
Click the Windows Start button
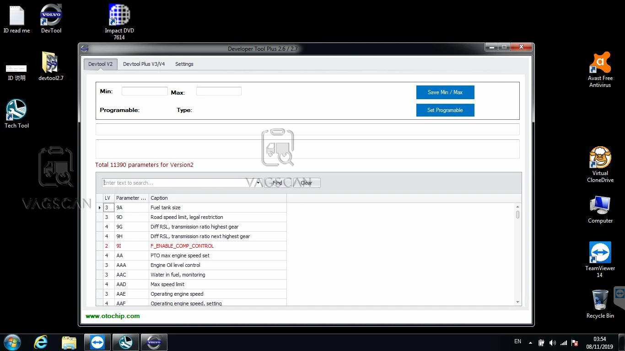pos(12,342)
